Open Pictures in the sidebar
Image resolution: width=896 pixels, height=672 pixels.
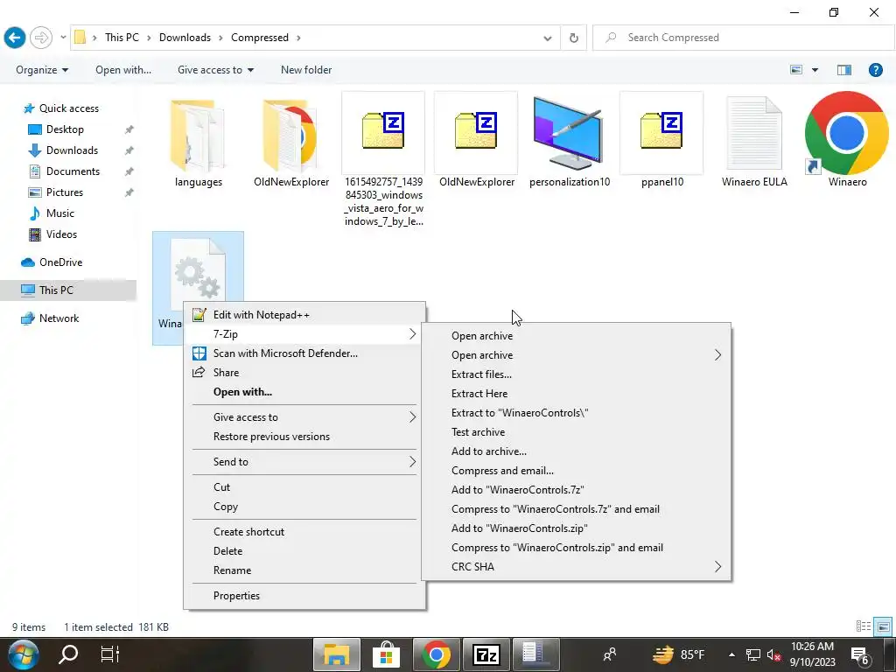click(x=55, y=192)
